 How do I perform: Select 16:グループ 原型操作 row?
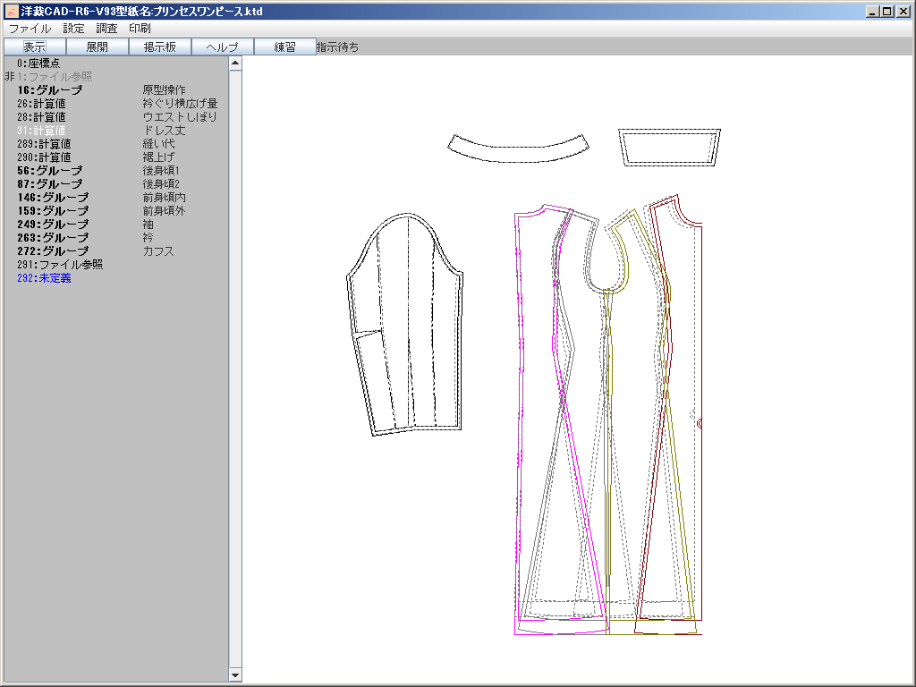[116, 90]
